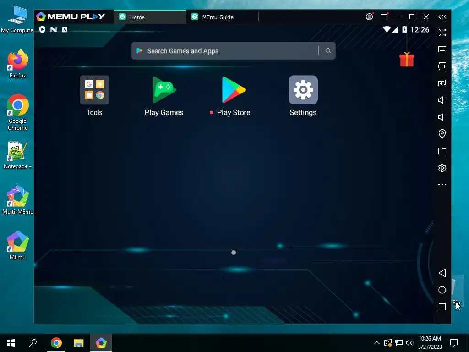Click the MEMU PLAY logo
This screenshot has height=352, width=469.
point(71,17)
